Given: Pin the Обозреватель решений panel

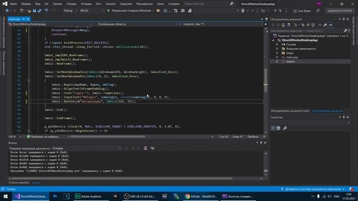Looking at the screenshot, I should [343, 20].
